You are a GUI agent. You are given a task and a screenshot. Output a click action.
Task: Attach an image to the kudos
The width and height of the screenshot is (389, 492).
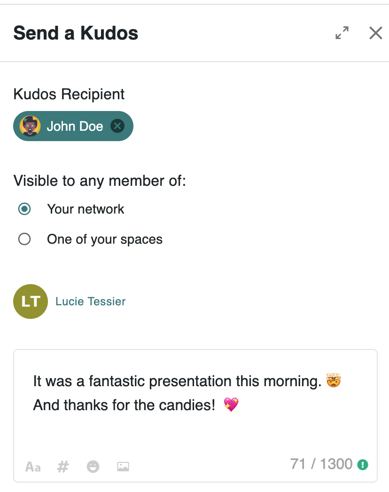point(123,467)
